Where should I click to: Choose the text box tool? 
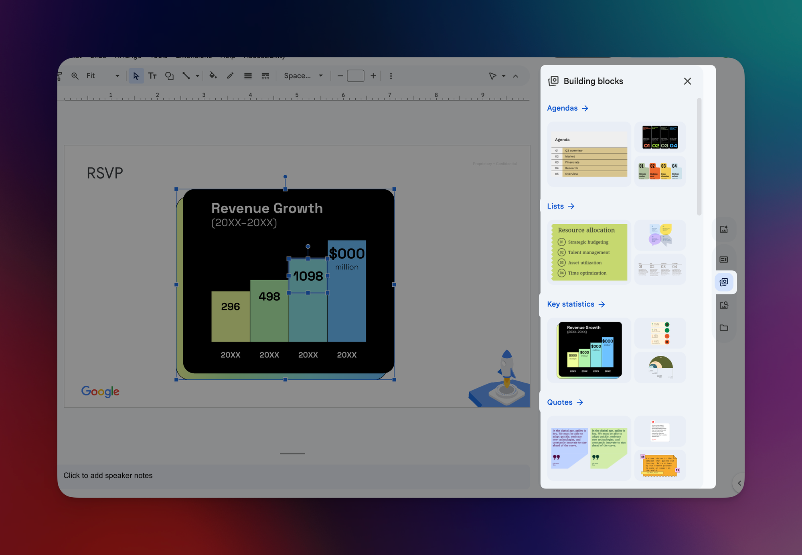152,76
